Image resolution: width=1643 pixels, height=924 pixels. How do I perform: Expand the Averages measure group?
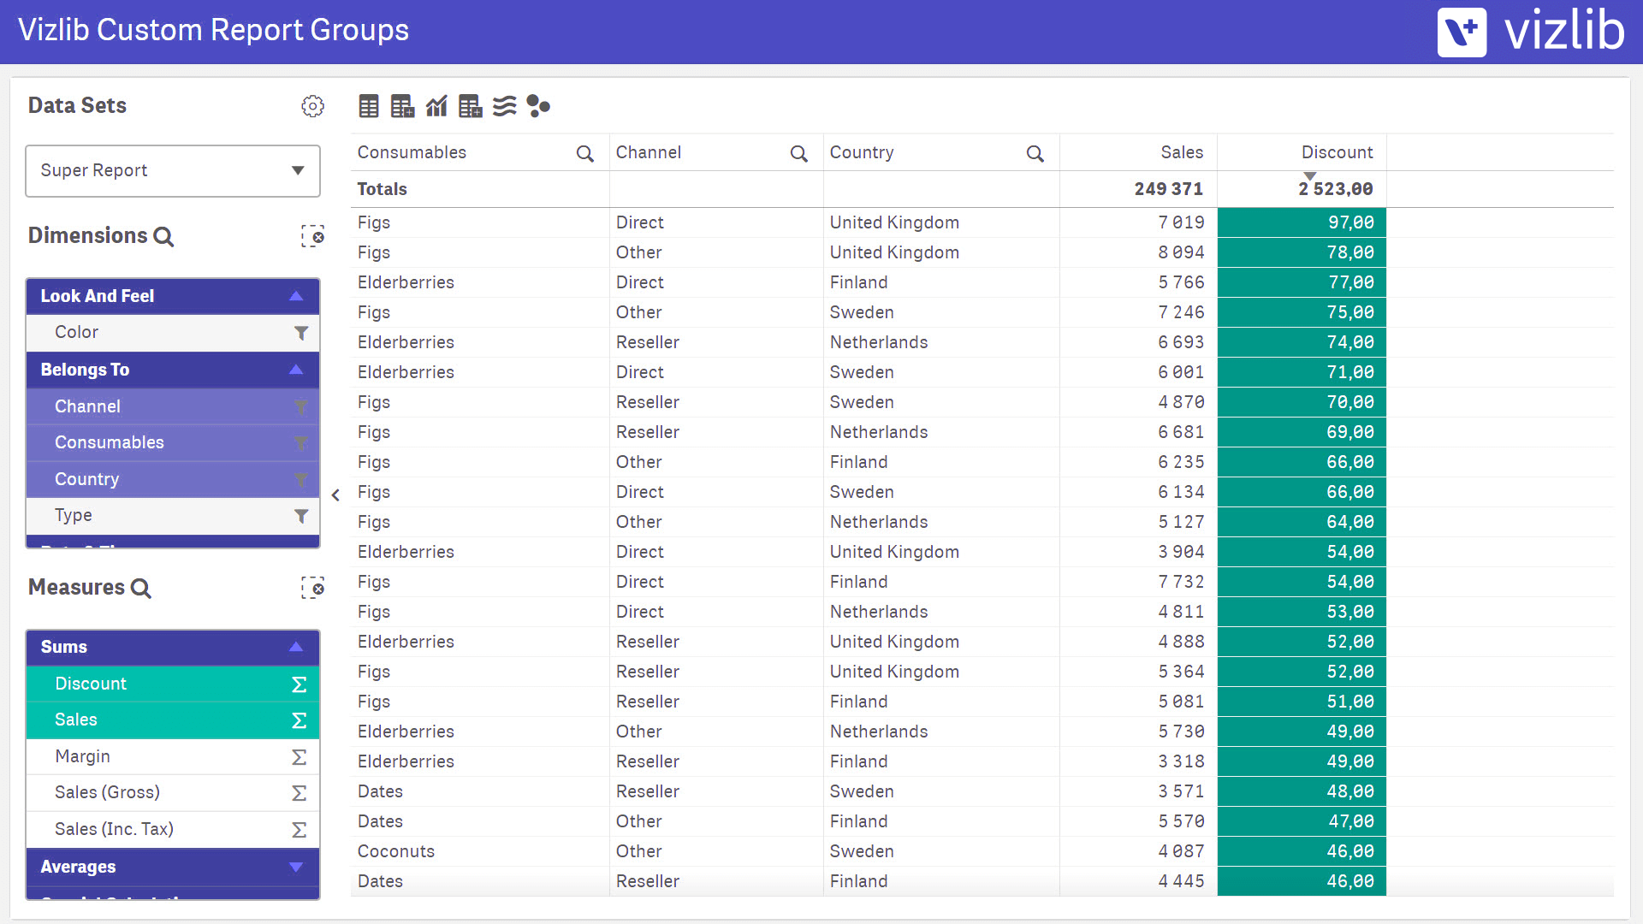[173, 867]
